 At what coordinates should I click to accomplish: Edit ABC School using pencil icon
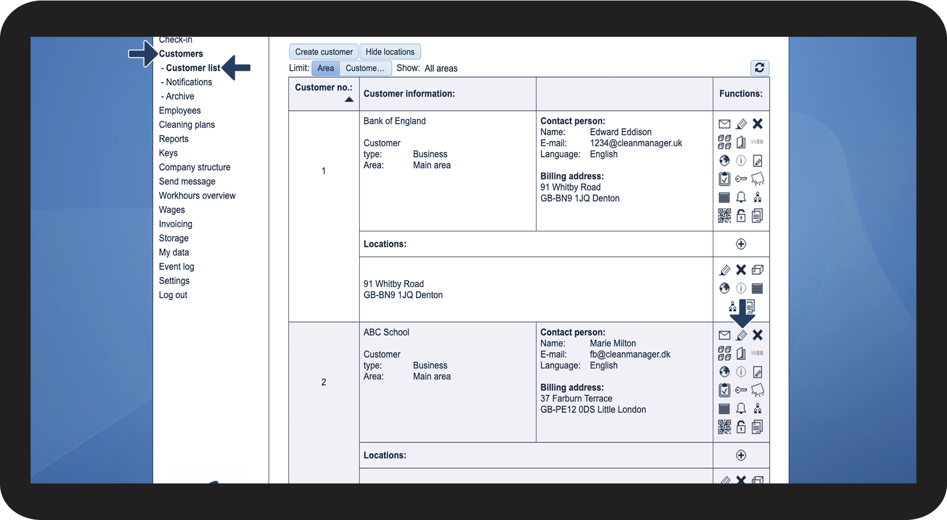click(741, 335)
